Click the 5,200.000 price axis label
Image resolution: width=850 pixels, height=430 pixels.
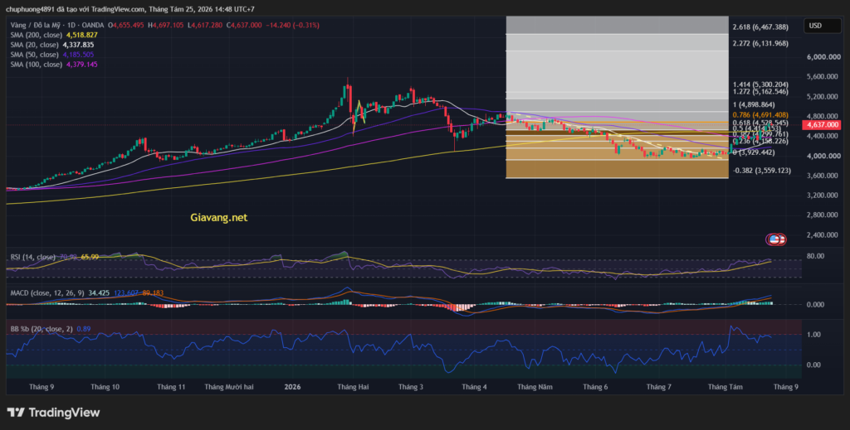point(823,97)
